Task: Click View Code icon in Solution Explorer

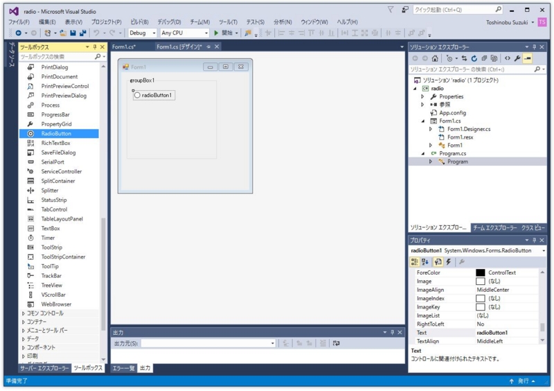Action: [508, 58]
